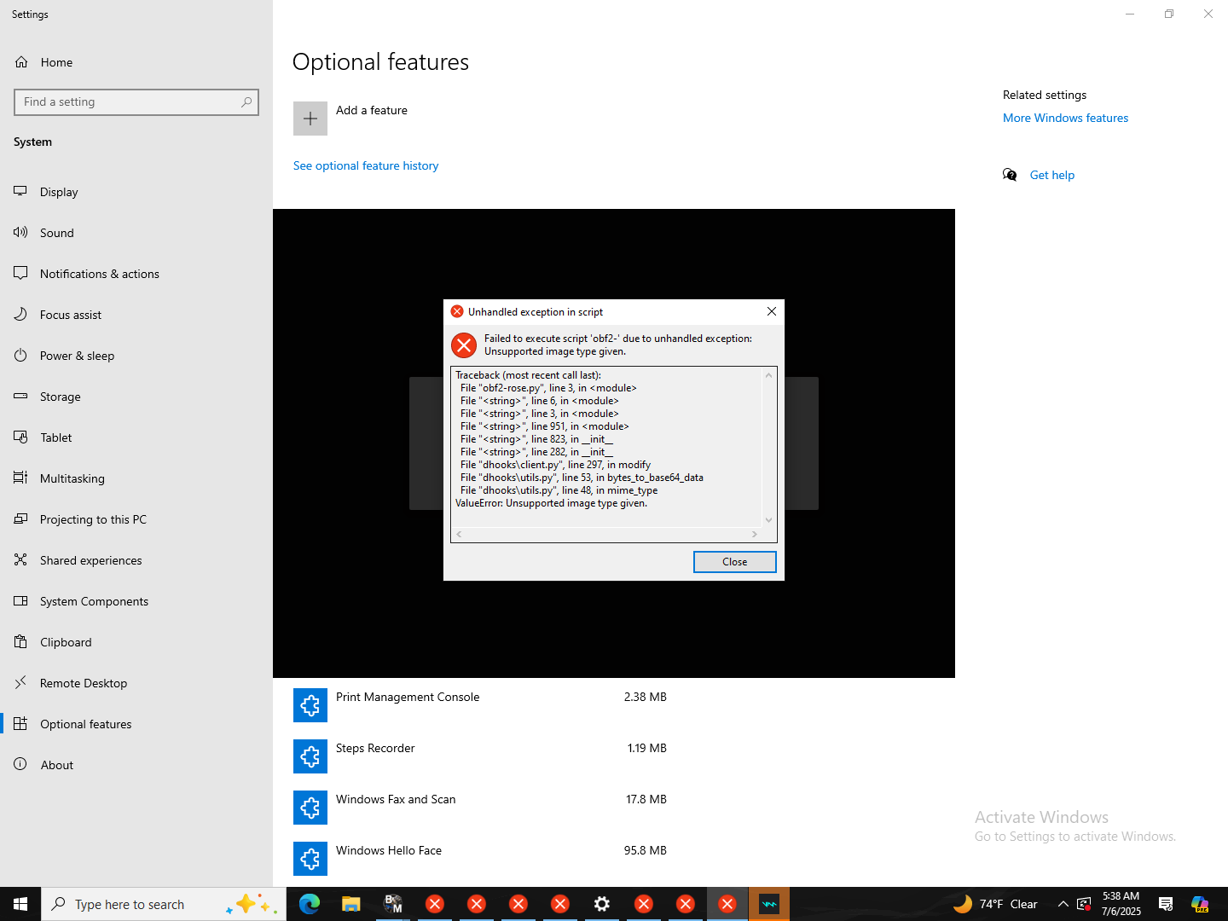Open Focus assist settings
The height and width of the screenshot is (921, 1228).
136,315
